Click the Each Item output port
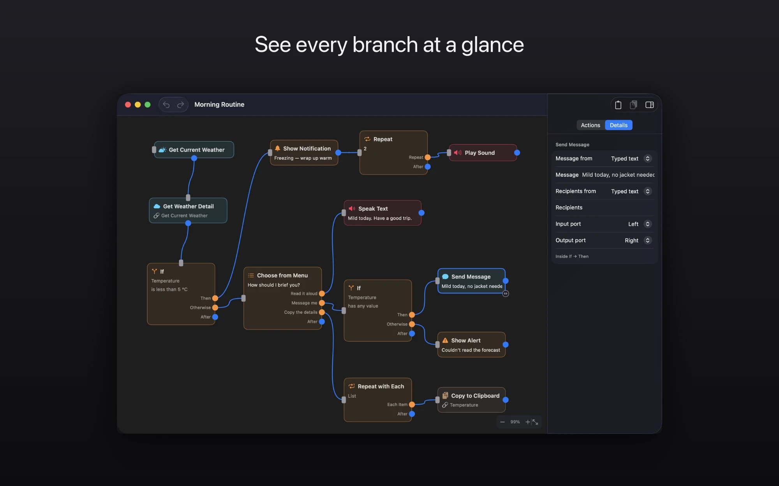This screenshot has height=486, width=779. (x=412, y=405)
